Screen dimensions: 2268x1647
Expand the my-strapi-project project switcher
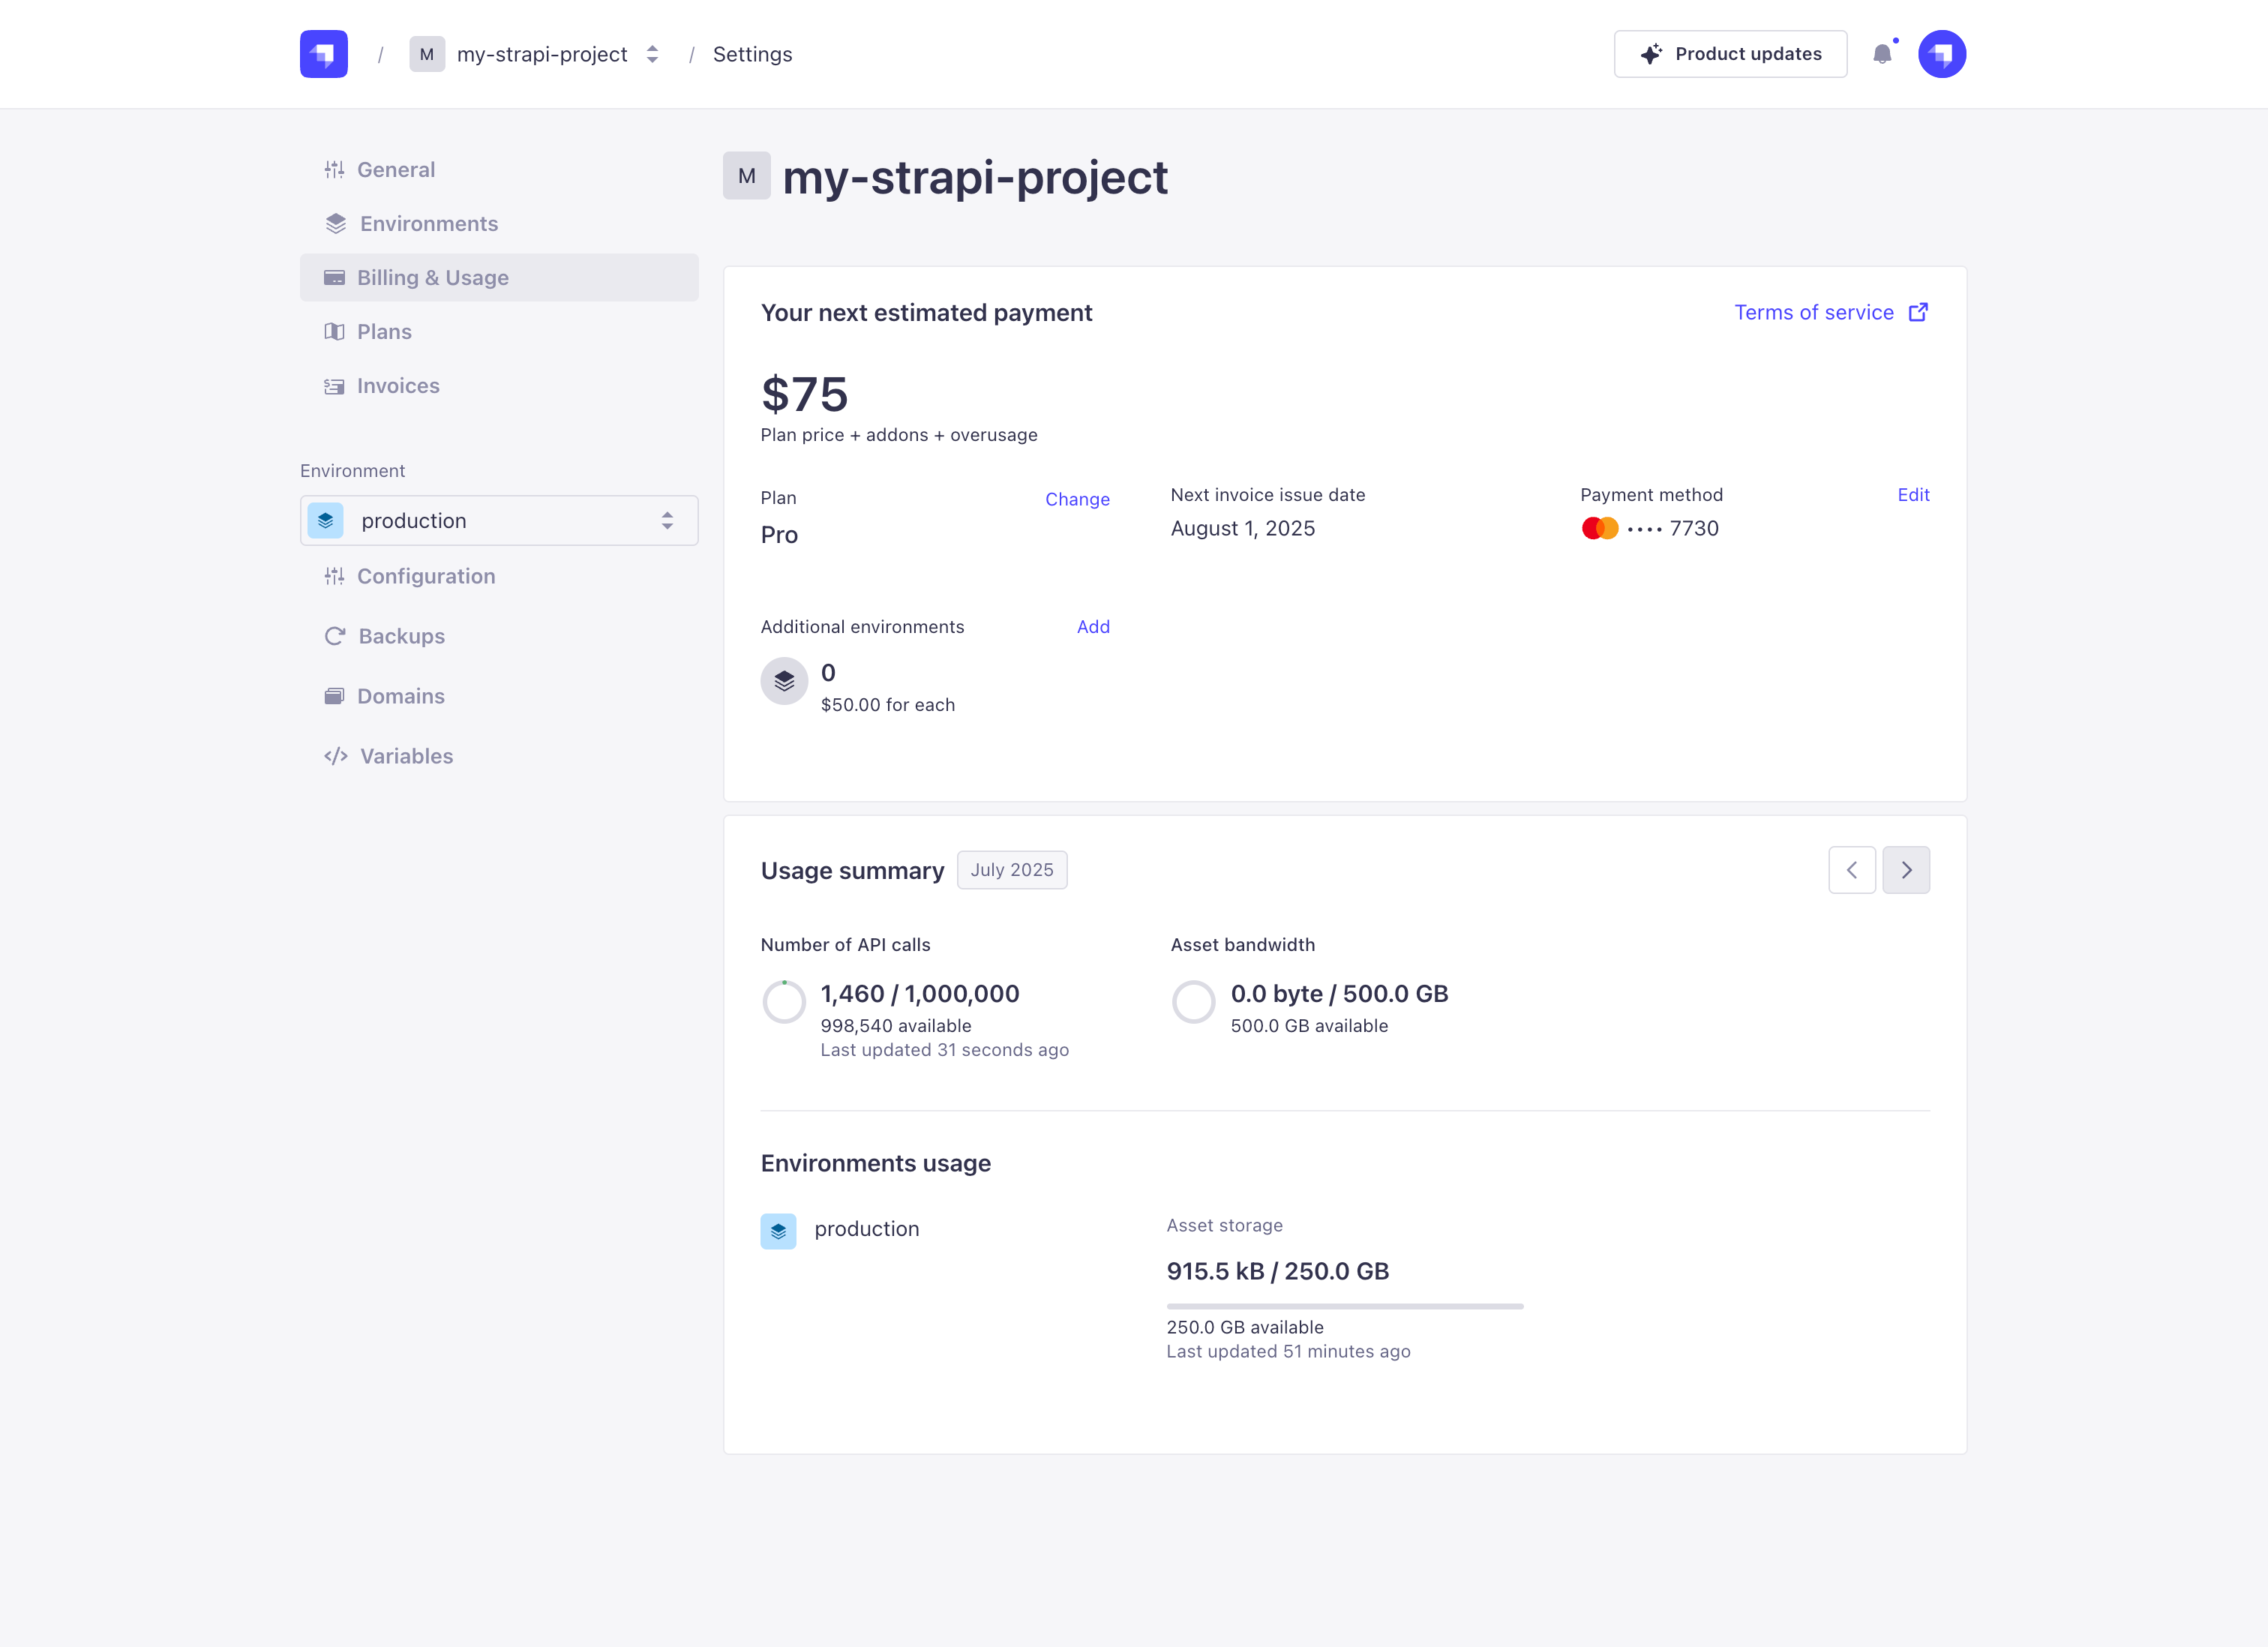click(x=651, y=54)
